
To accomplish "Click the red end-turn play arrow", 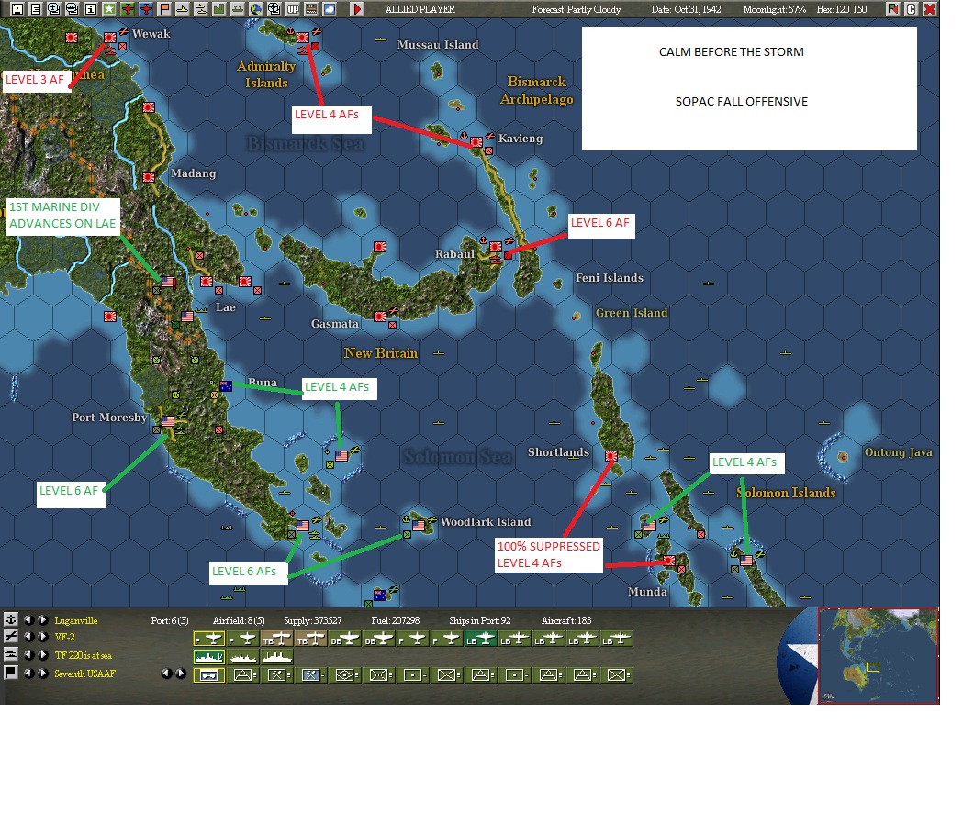I will pos(357,8).
